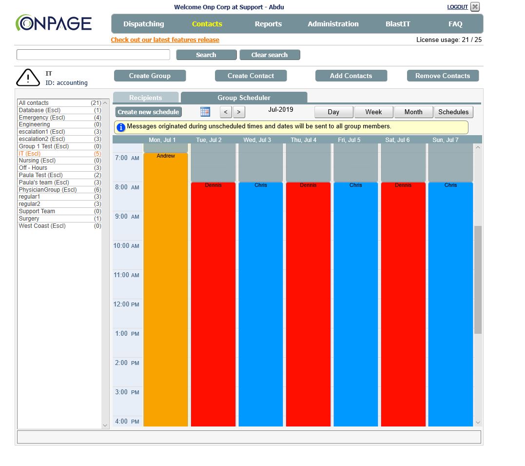Click the calendar vertical scrollbar thumb

(x=478, y=280)
